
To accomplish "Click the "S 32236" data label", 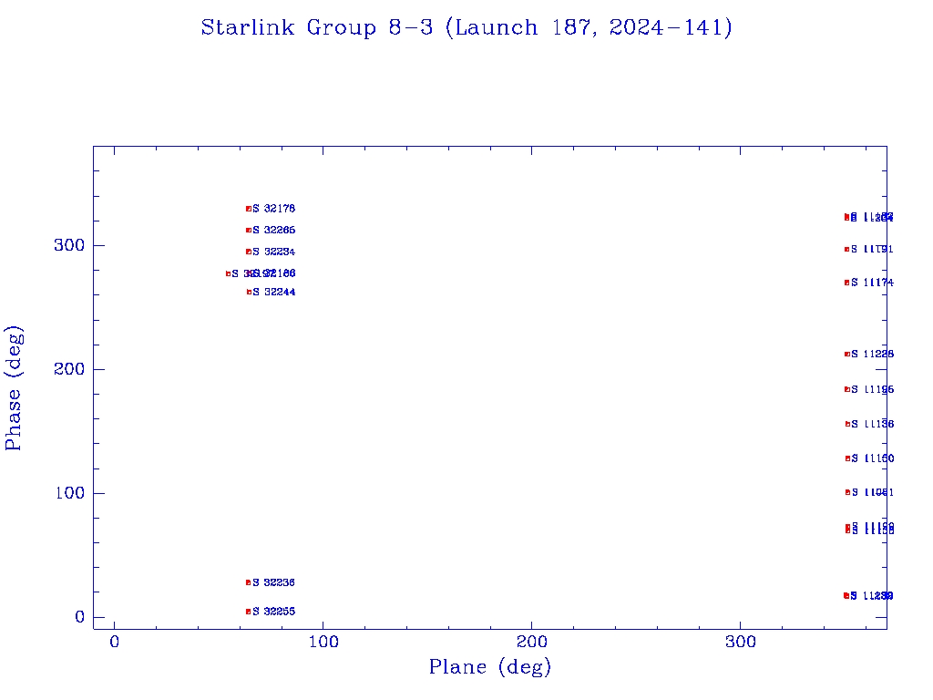I will tap(273, 582).
